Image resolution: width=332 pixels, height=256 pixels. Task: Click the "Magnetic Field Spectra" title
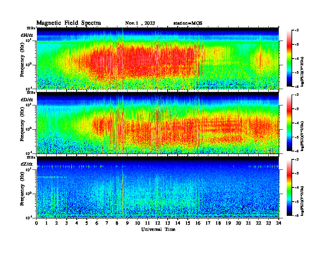pos(69,23)
